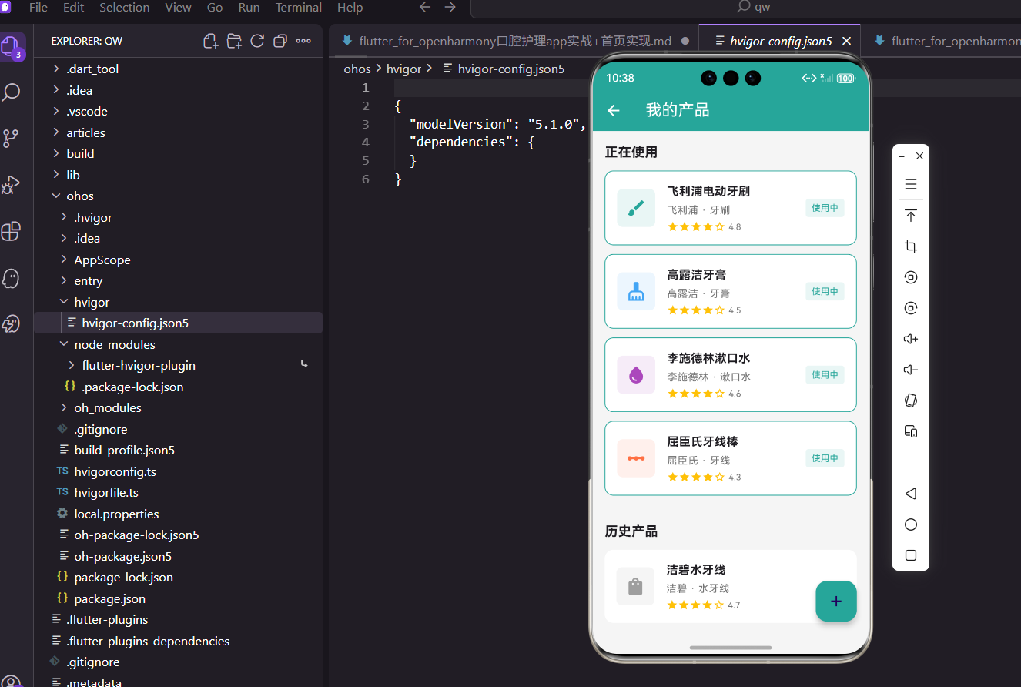Open the Run and Debug view
1021x687 pixels.
coord(11,185)
